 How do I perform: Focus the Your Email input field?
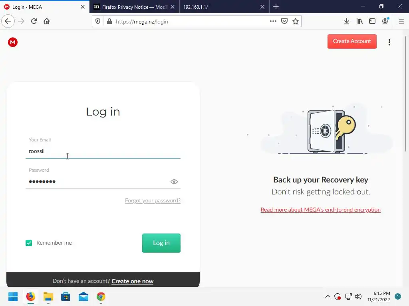click(103, 151)
